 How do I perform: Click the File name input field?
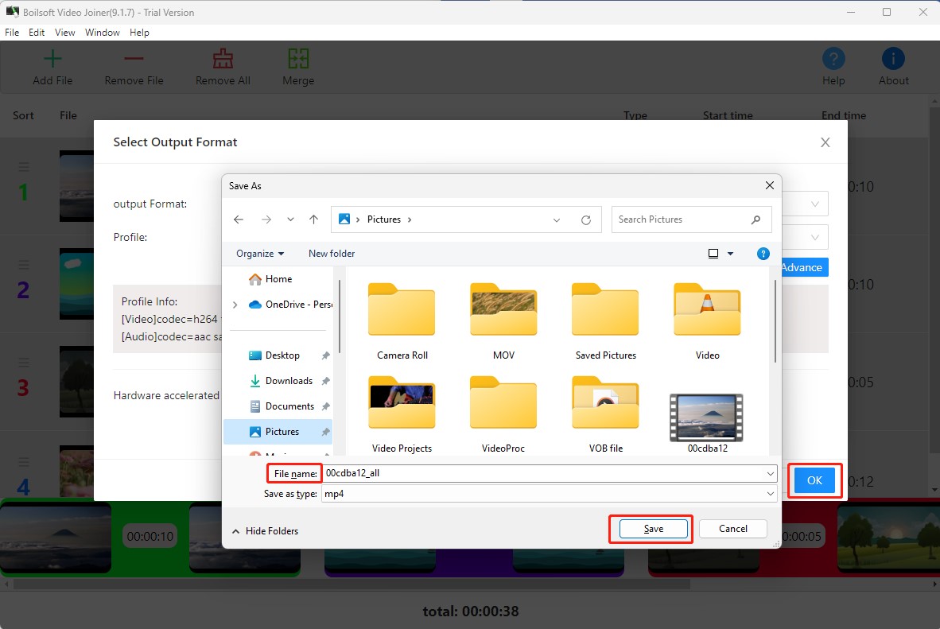pyautogui.click(x=542, y=473)
